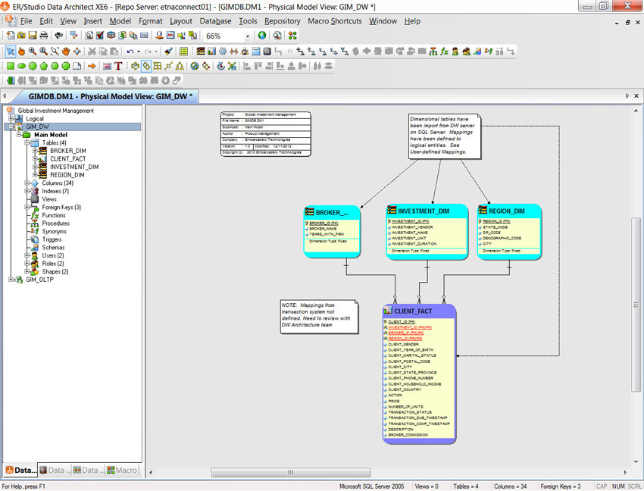The width and height of the screenshot is (644, 491).
Task: Click the Paste toolbar icon
Action: tap(114, 51)
